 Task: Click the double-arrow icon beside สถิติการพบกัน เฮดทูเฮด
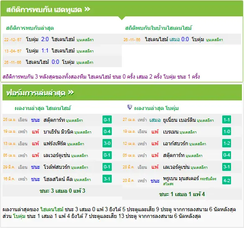(x=87, y=9)
